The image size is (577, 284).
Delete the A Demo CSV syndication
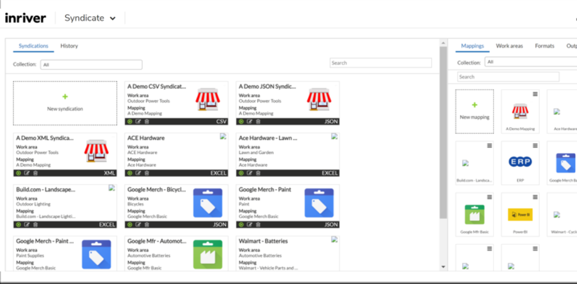[147, 122]
